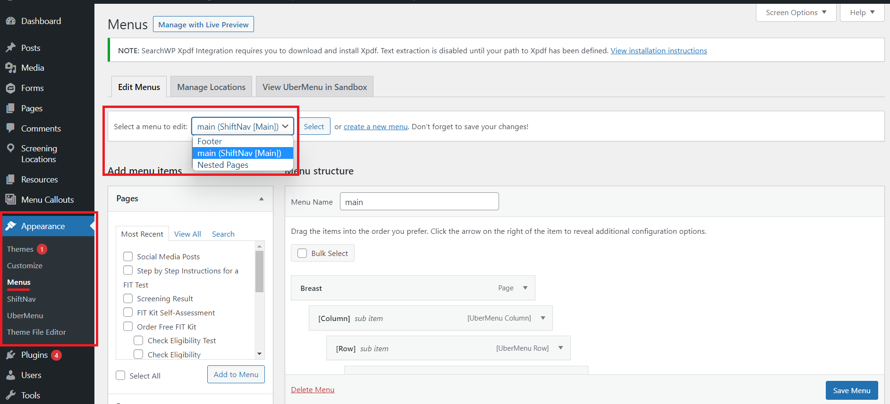
Task: Switch to the Manage Locations tab
Action: [211, 87]
